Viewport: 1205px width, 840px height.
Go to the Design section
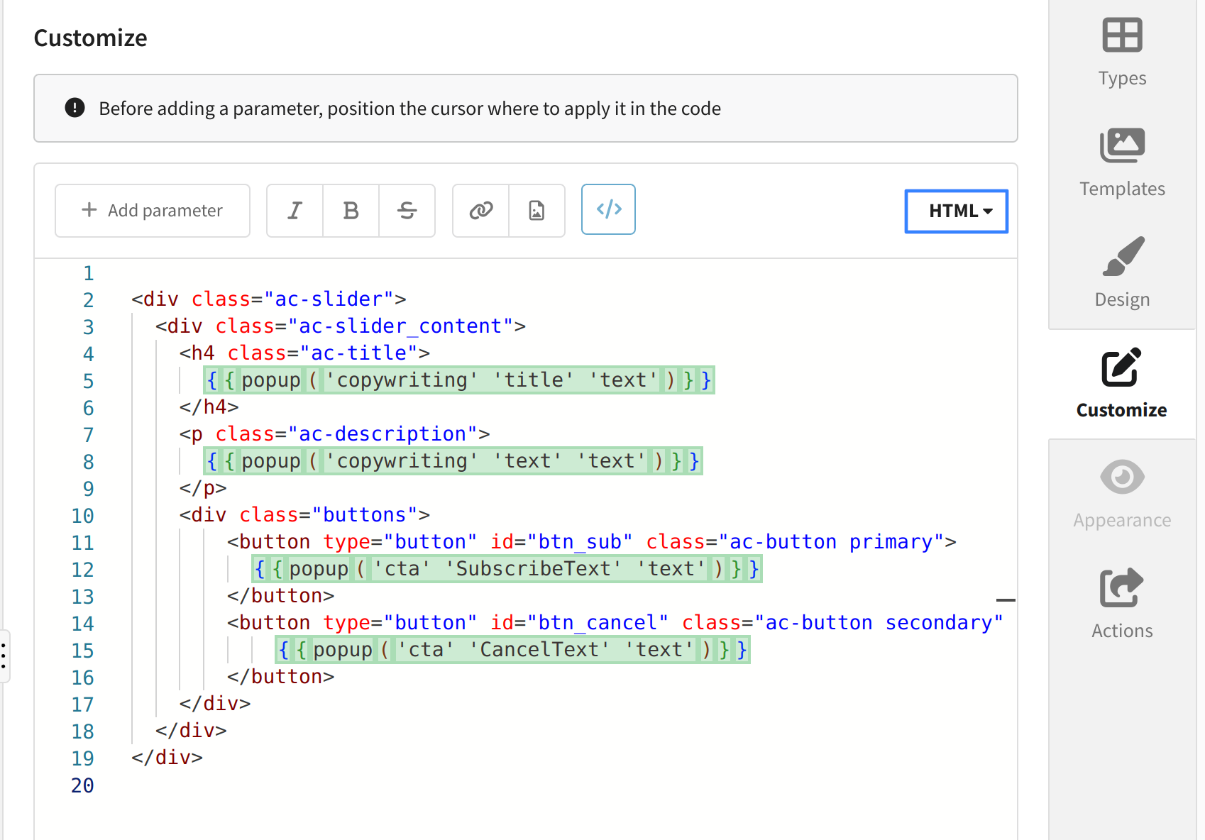click(1122, 274)
